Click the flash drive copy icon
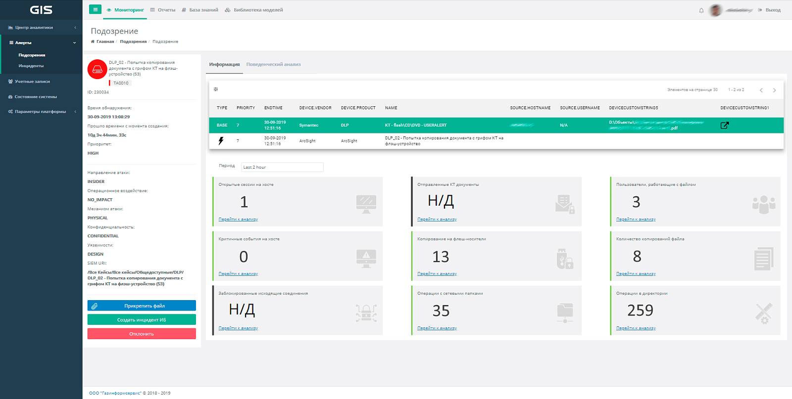Screen dimensions: 792x399 pyautogui.click(x=565, y=259)
